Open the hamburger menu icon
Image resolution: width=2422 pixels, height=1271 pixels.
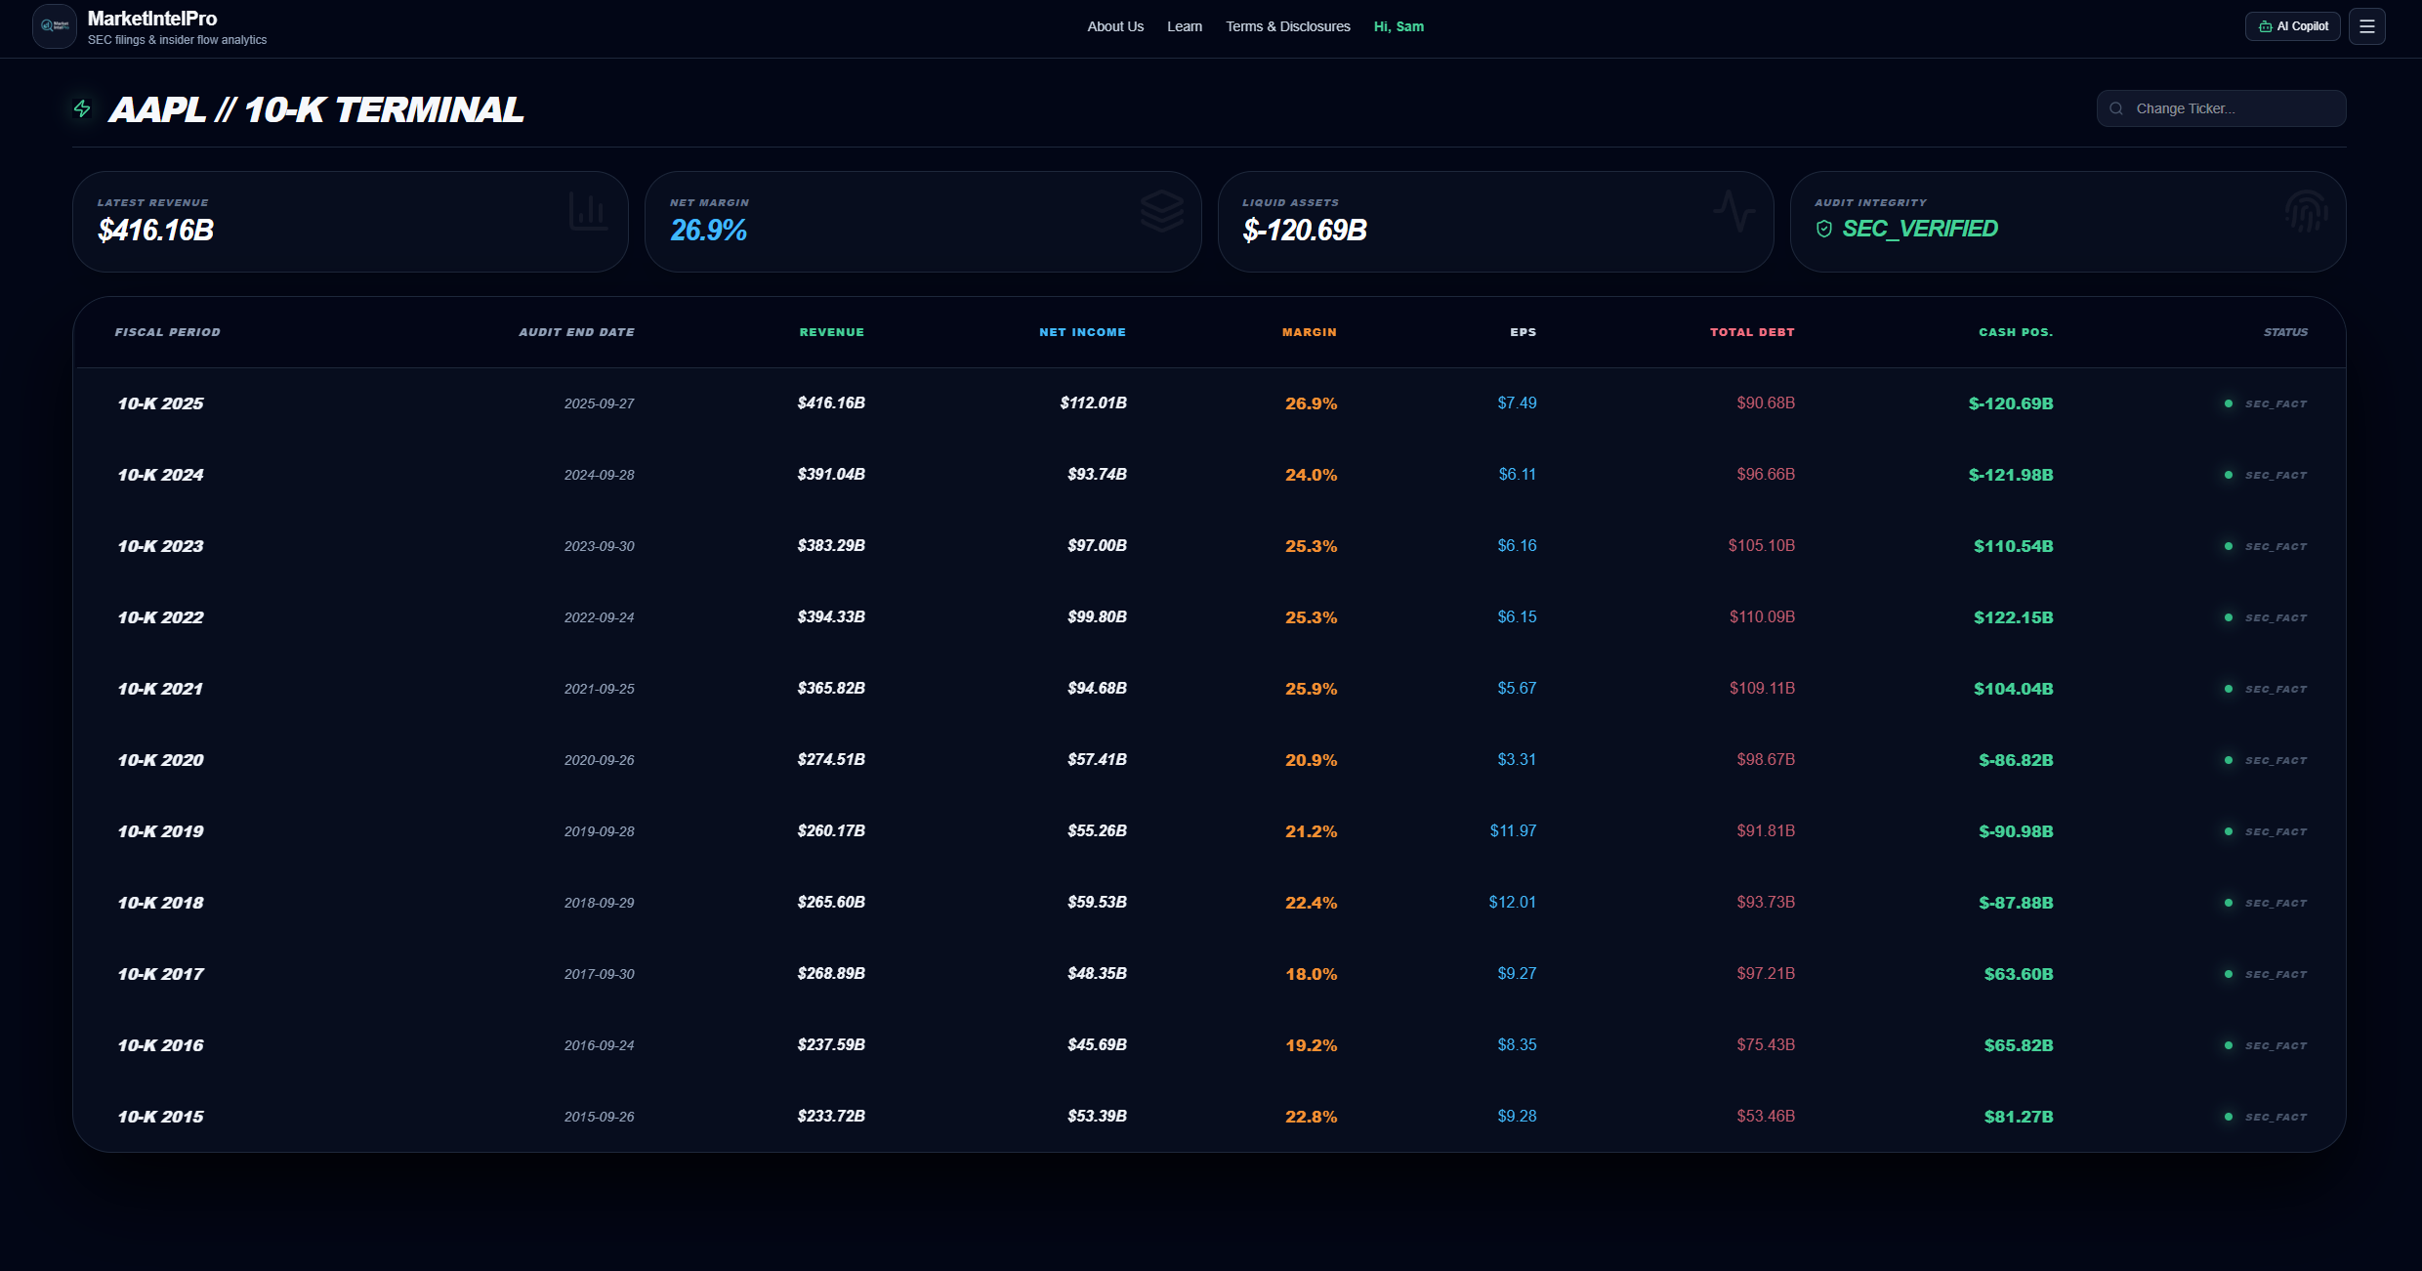[x=2366, y=26]
